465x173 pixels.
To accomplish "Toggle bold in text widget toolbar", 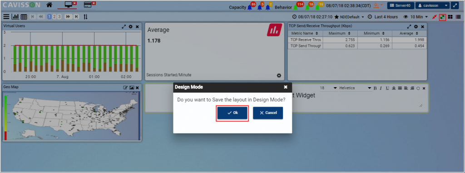I will [375, 89].
